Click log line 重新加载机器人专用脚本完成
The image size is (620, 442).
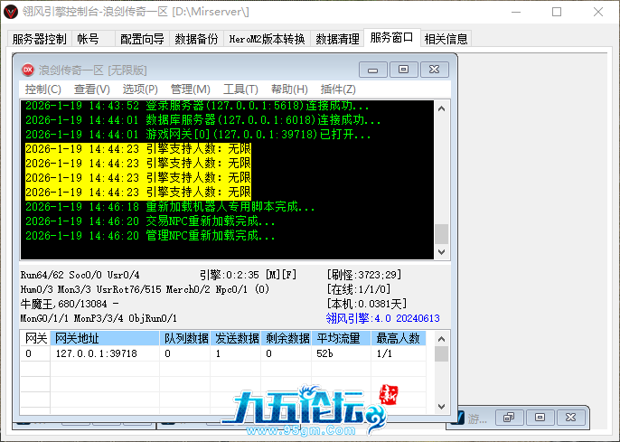click(x=170, y=206)
